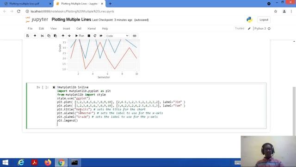
Task: Click the output line chart image
Action: pyautogui.click(x=99, y=59)
